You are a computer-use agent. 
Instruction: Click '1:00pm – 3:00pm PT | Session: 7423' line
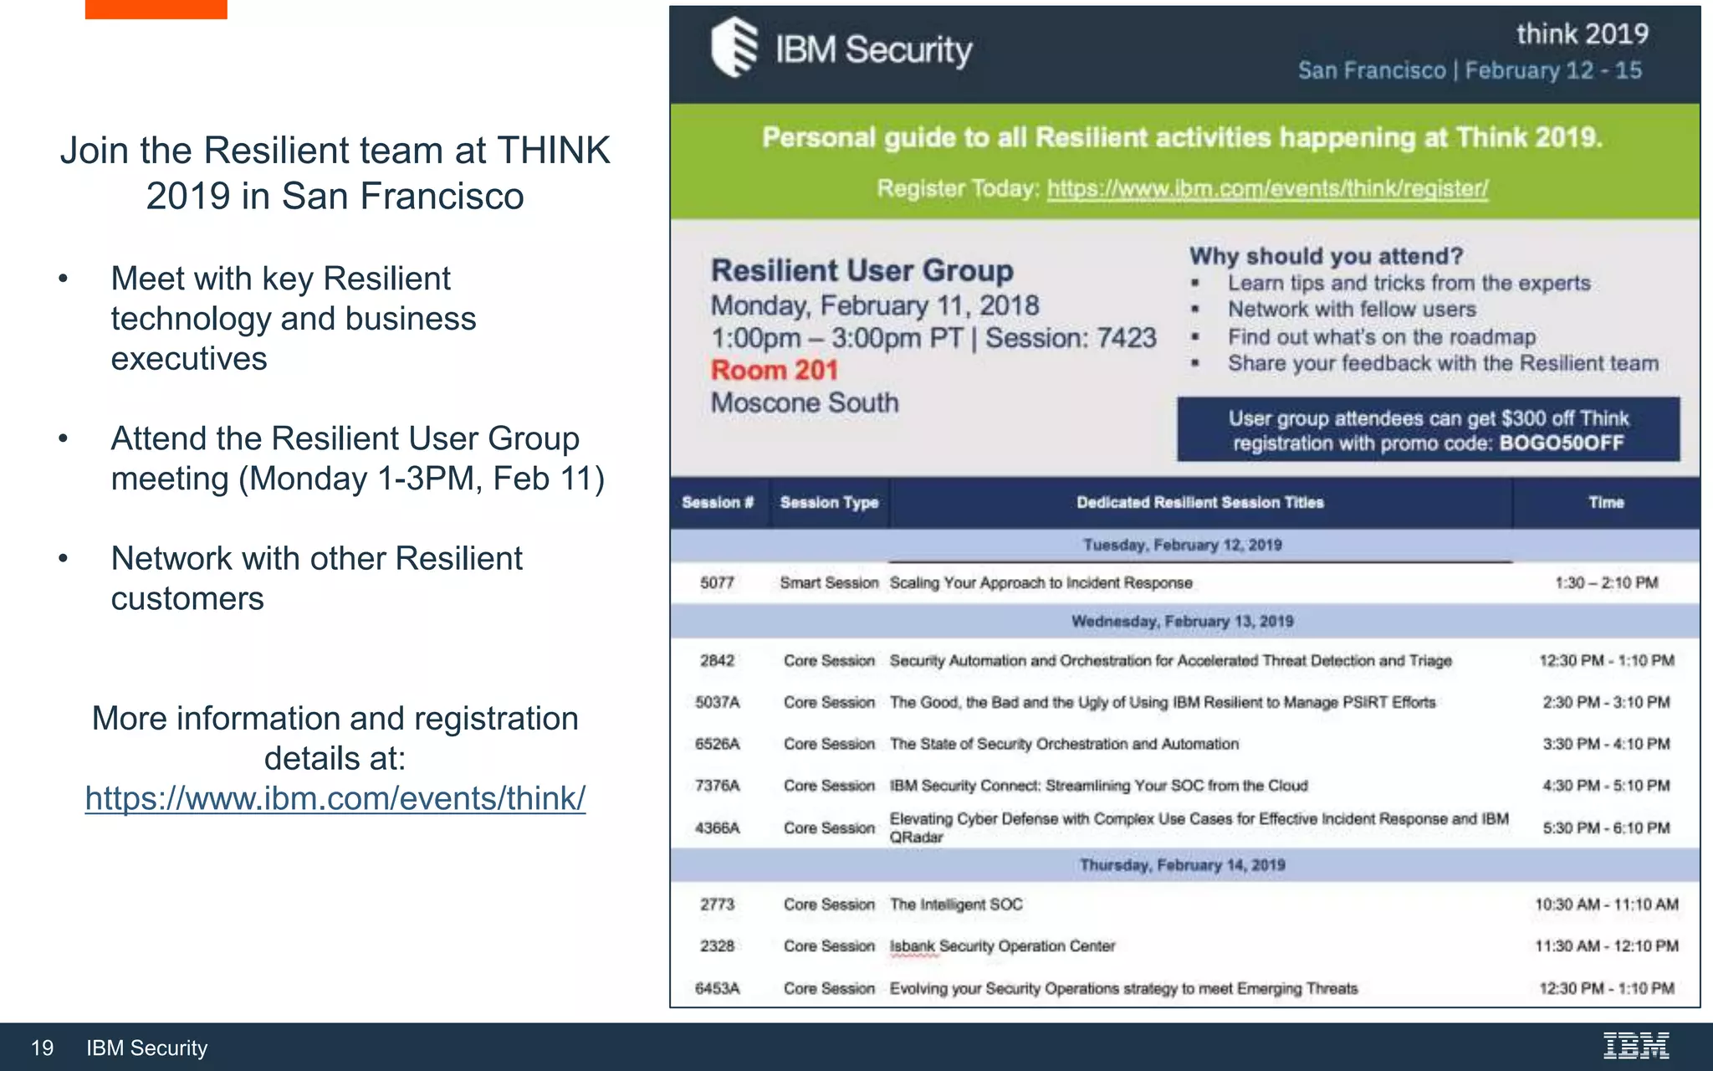coord(933,338)
